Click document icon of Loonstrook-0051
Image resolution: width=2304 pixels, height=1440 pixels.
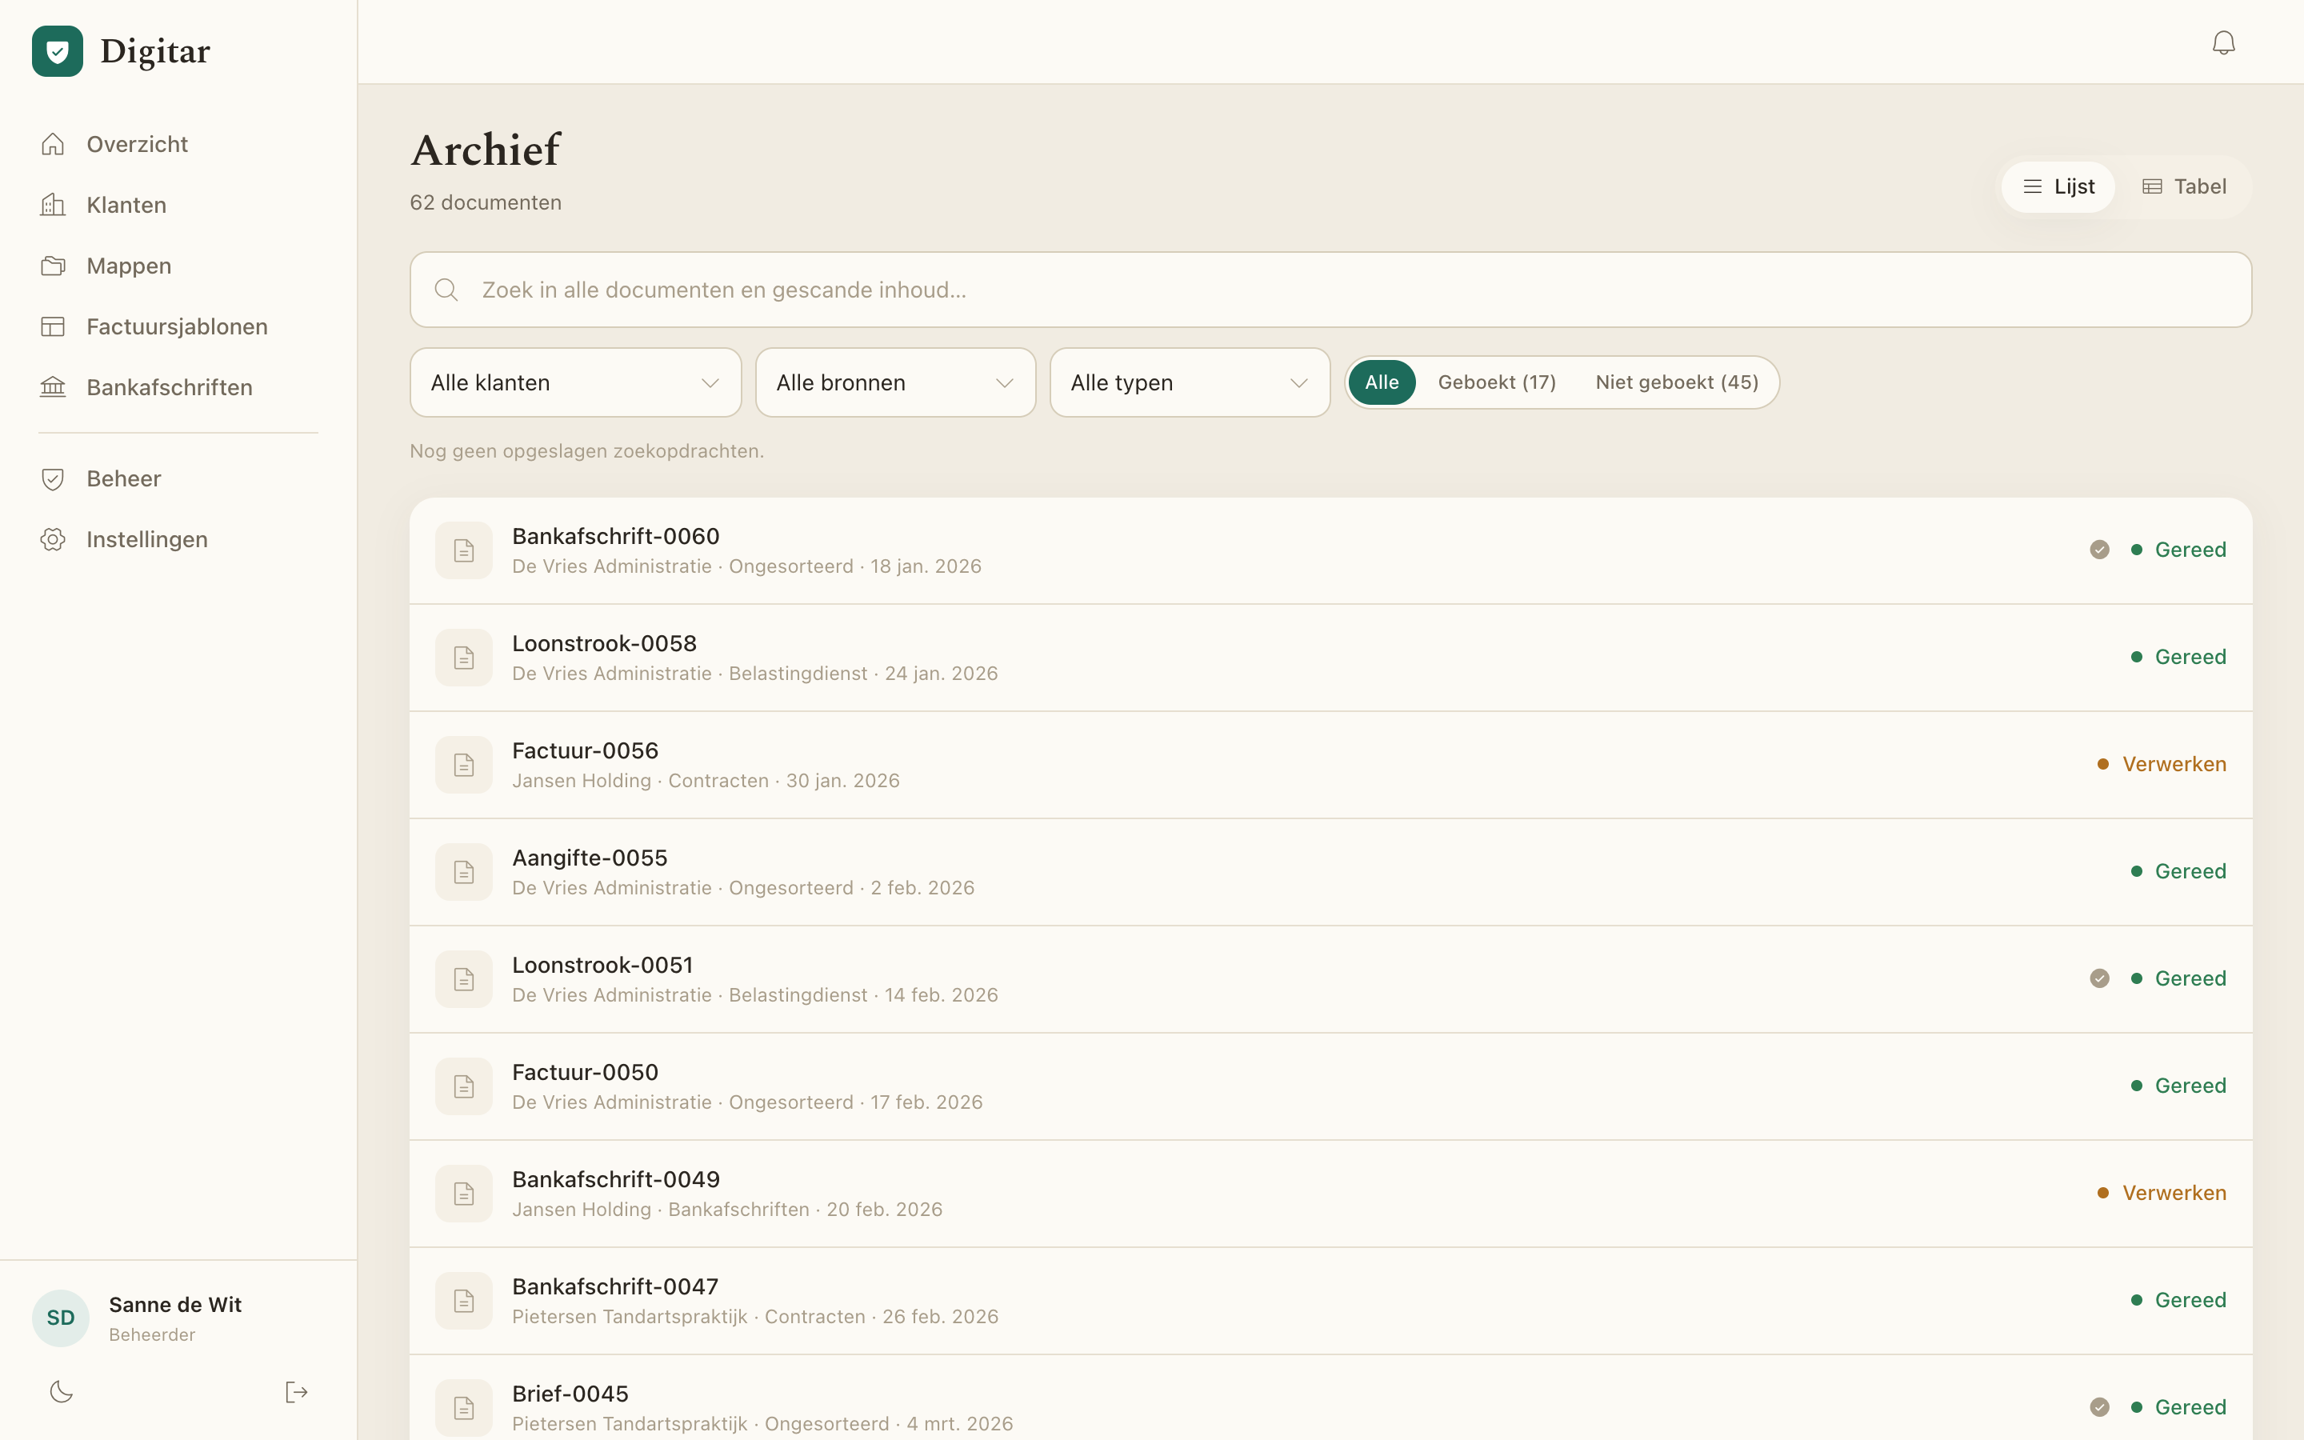[x=464, y=979]
